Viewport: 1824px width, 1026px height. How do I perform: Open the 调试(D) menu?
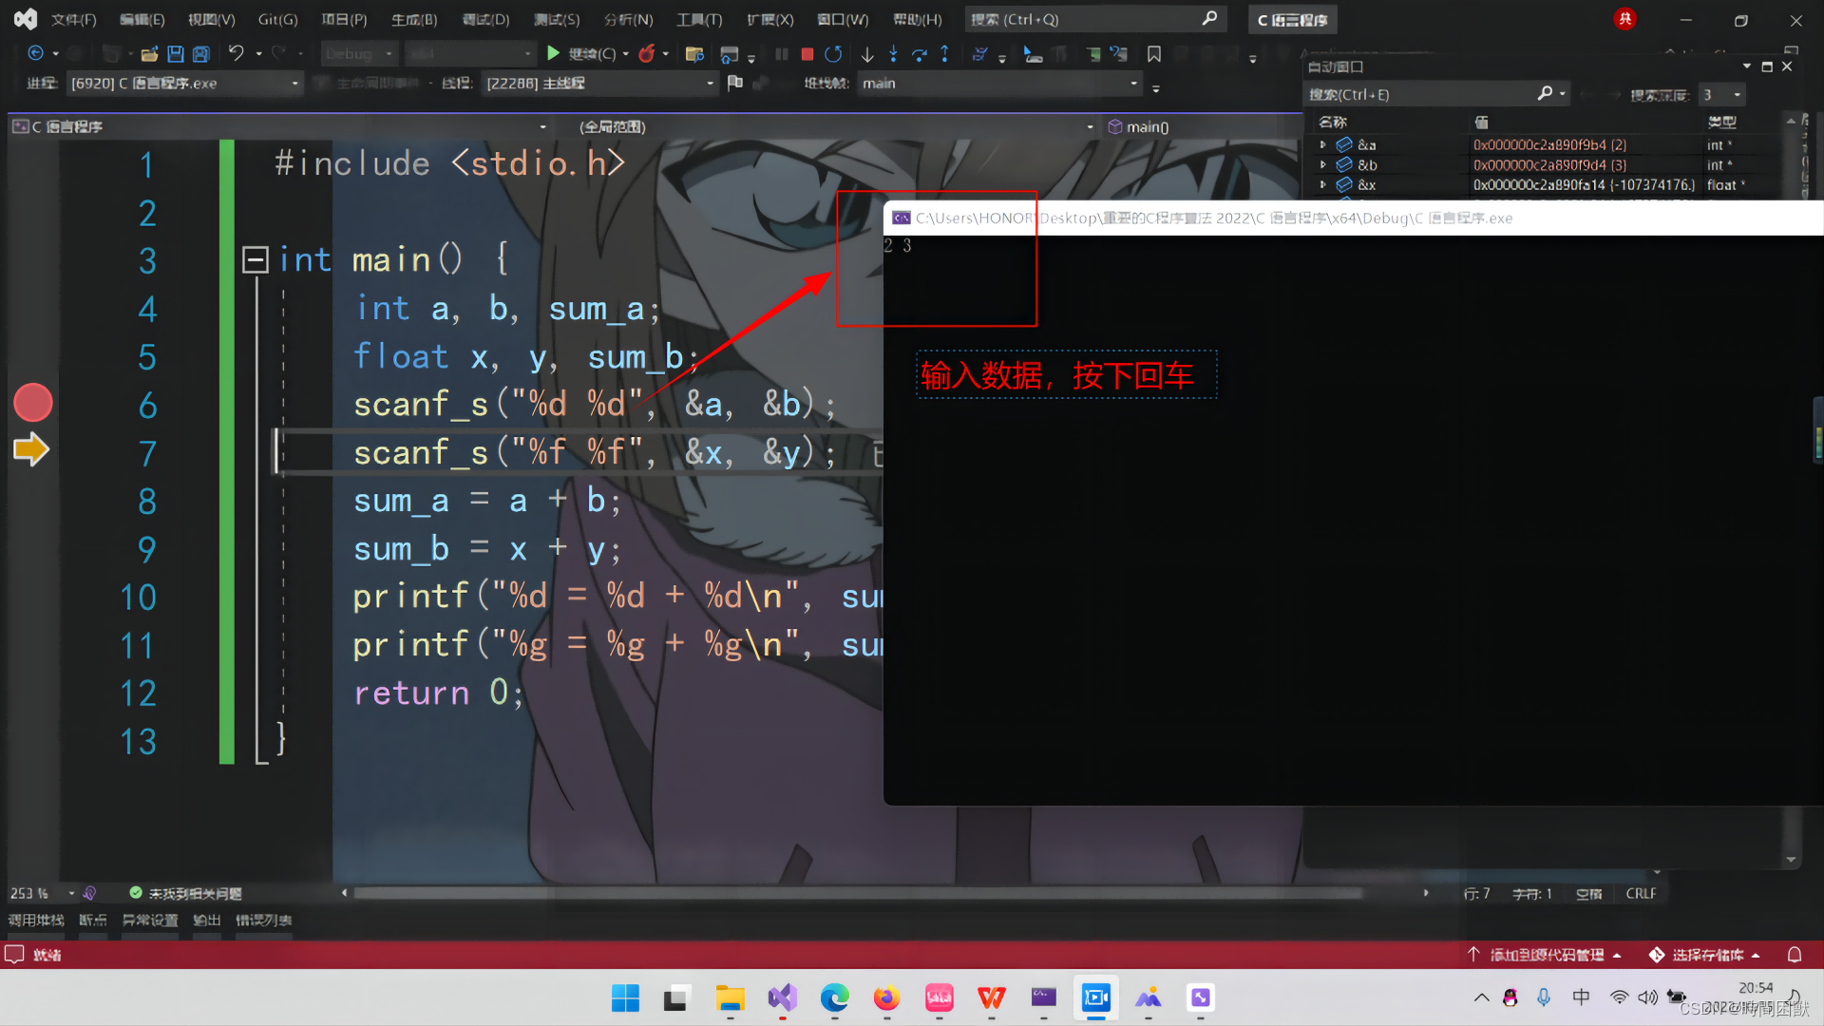click(485, 19)
